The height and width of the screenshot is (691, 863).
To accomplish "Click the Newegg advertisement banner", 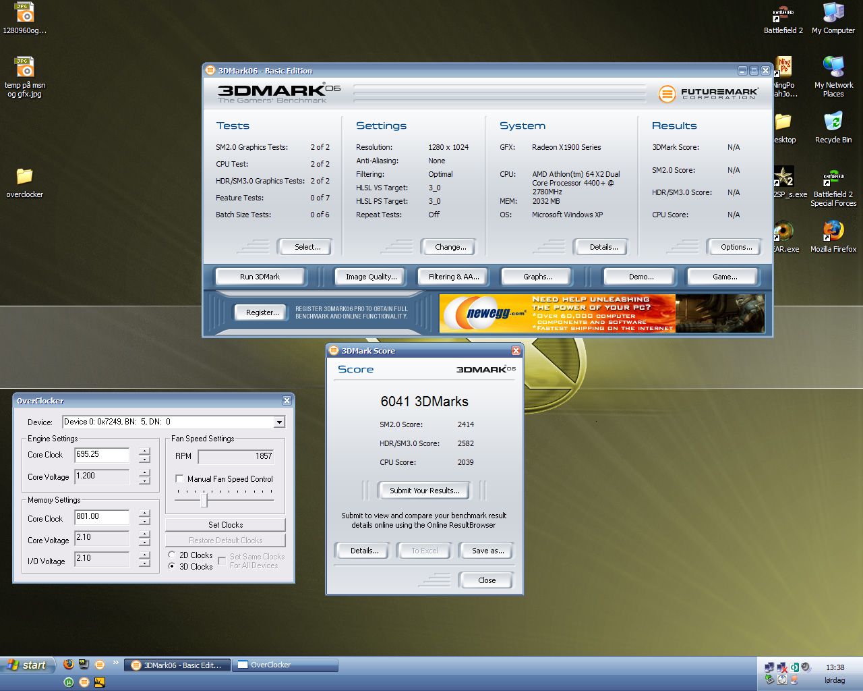I will tap(602, 313).
